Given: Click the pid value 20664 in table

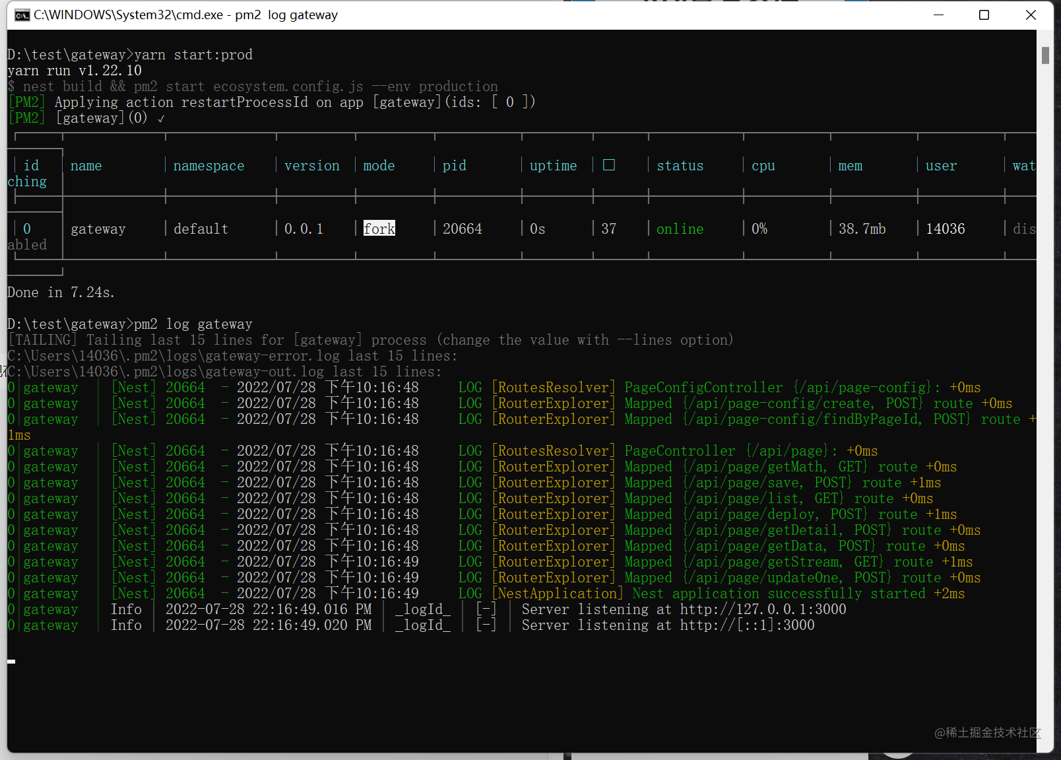Looking at the screenshot, I should 462,228.
